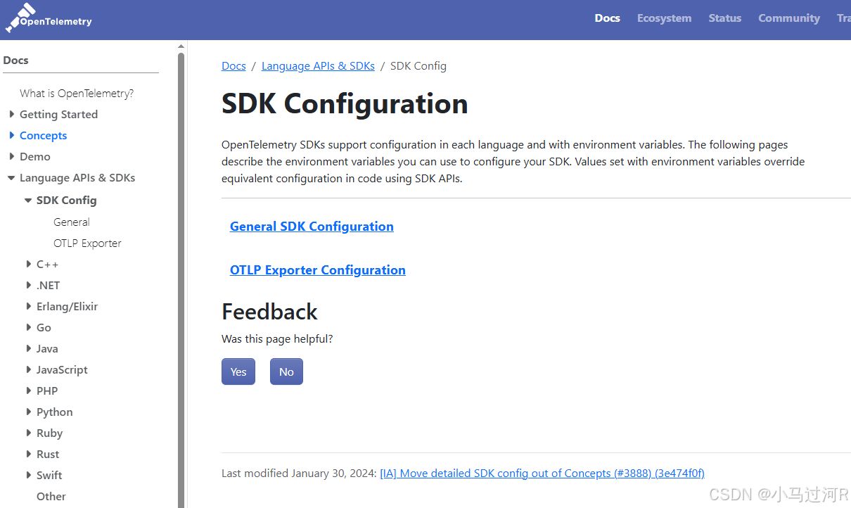The image size is (851, 508).
Task: Open the Community menu
Action: tap(788, 18)
